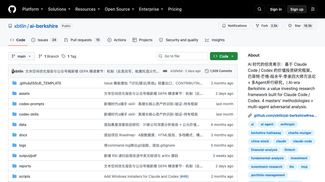The width and height of the screenshot is (325, 182).
Task: View the 1,509 Commits history
Action: (218, 71)
